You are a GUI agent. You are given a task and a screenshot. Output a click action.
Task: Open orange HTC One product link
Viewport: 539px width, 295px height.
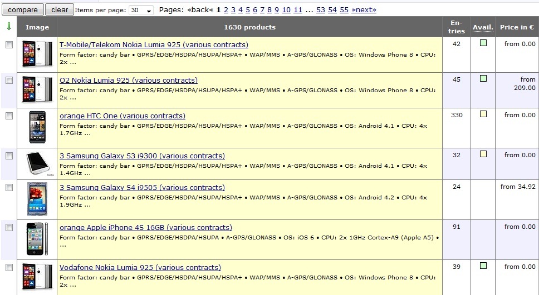(122, 116)
